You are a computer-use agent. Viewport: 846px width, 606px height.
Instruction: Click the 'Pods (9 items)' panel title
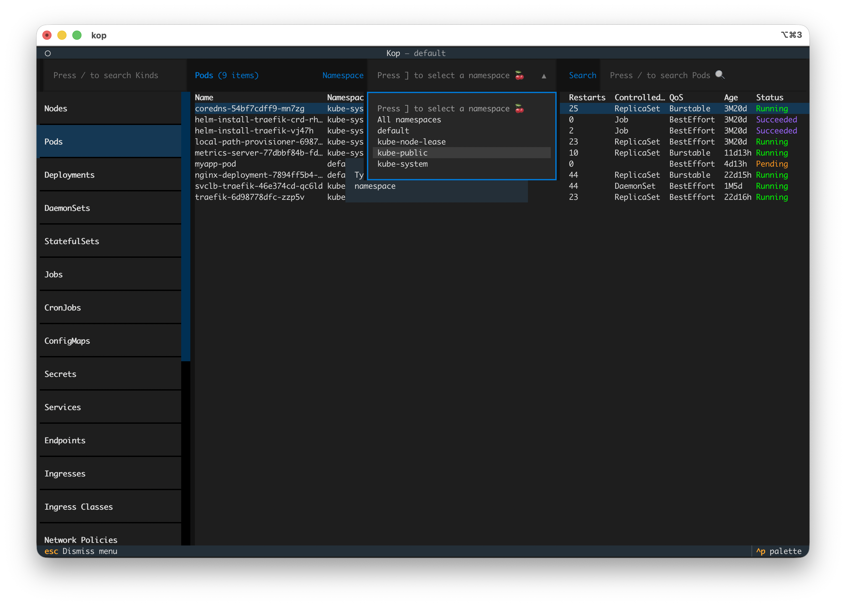226,75
